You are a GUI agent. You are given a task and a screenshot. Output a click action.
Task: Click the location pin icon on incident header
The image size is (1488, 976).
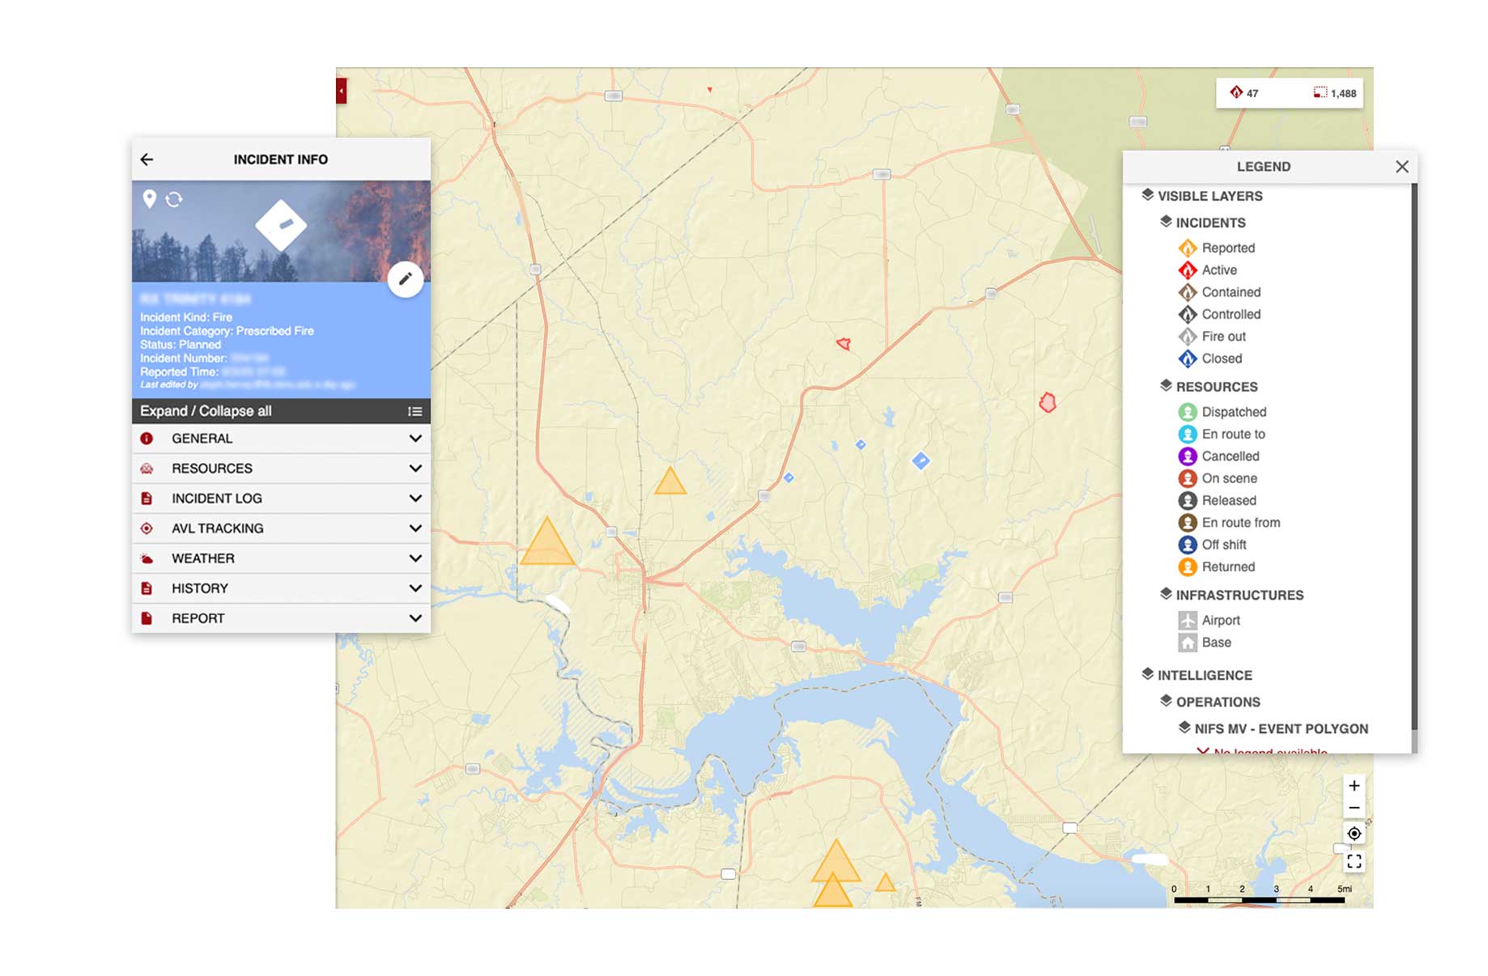[149, 198]
